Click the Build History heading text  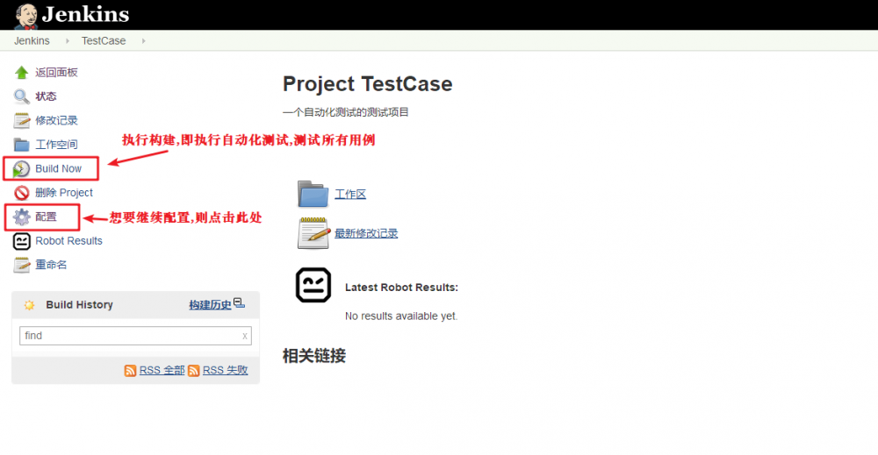click(x=80, y=304)
